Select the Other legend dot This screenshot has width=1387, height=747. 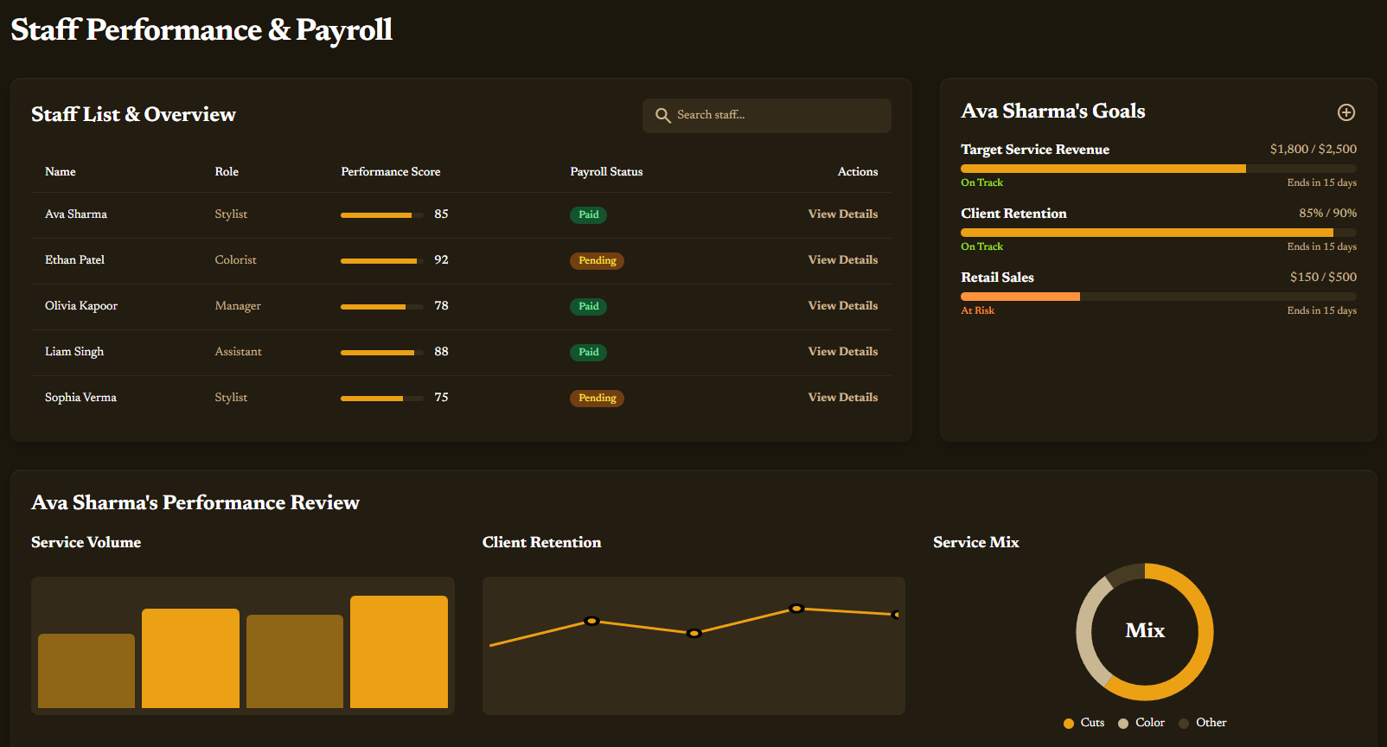point(1184,724)
